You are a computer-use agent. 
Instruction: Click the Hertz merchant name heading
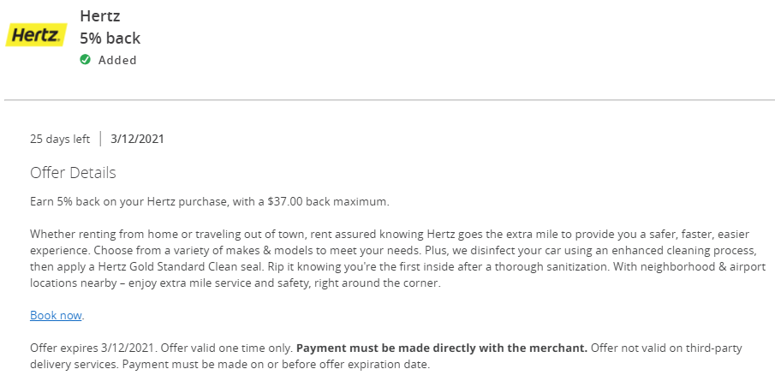pyautogui.click(x=100, y=15)
